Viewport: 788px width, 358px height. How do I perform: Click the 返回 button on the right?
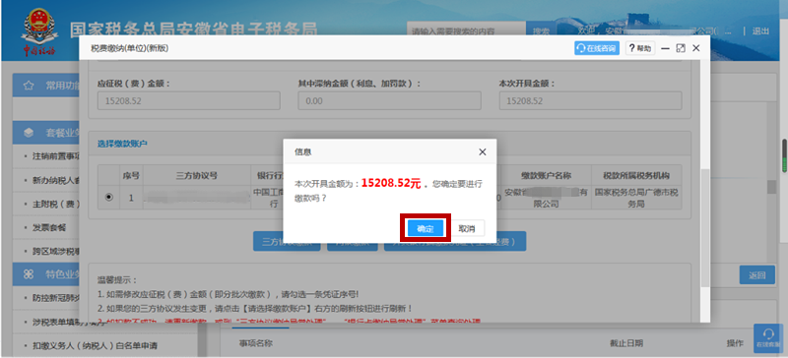coord(756,275)
